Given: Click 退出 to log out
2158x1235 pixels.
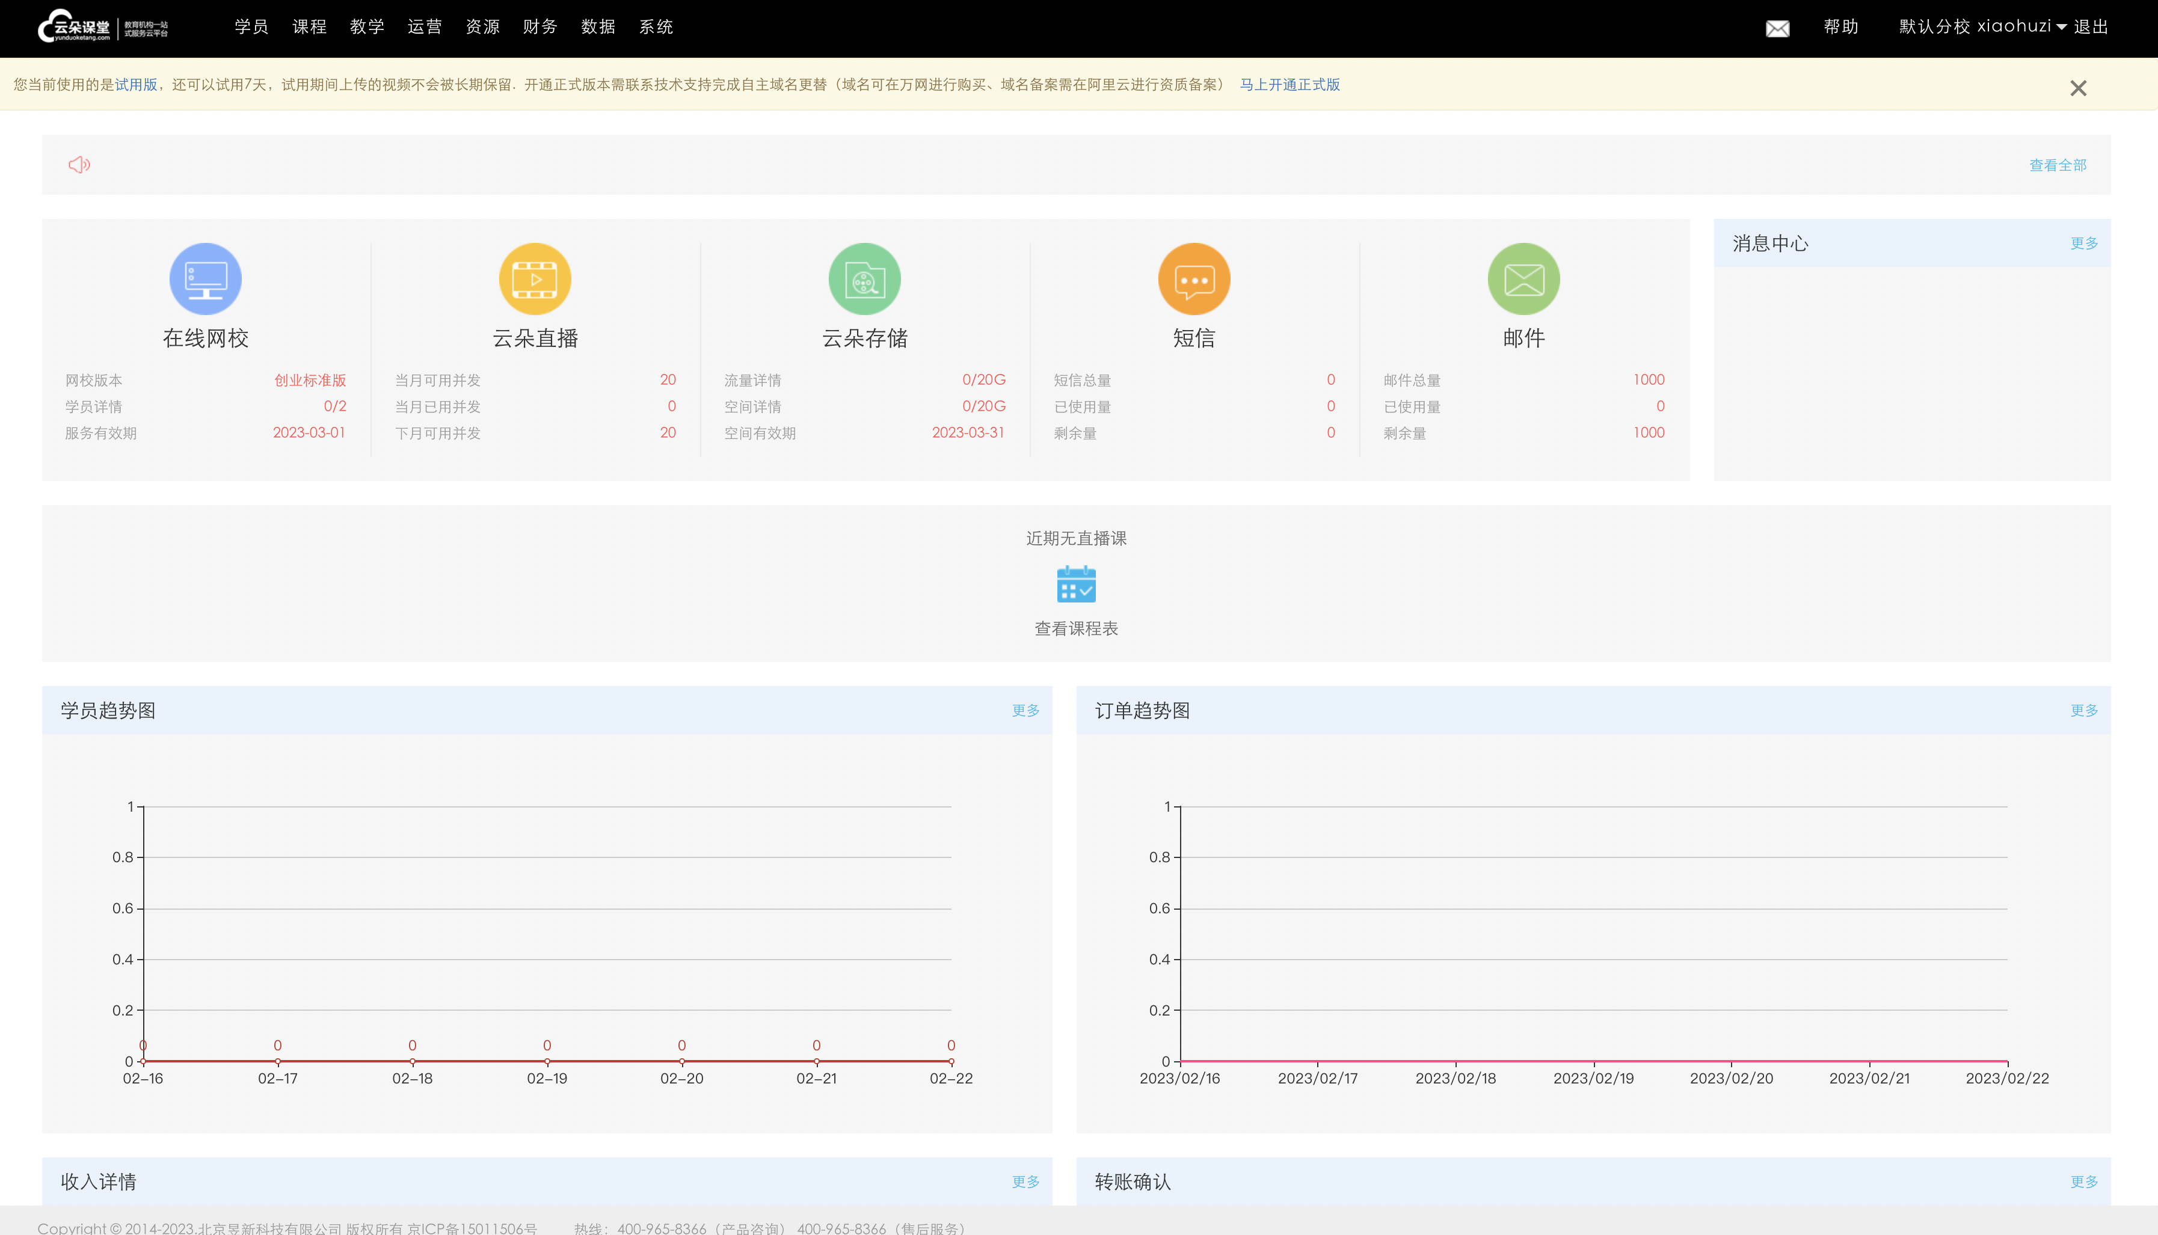Looking at the screenshot, I should [x=2091, y=27].
